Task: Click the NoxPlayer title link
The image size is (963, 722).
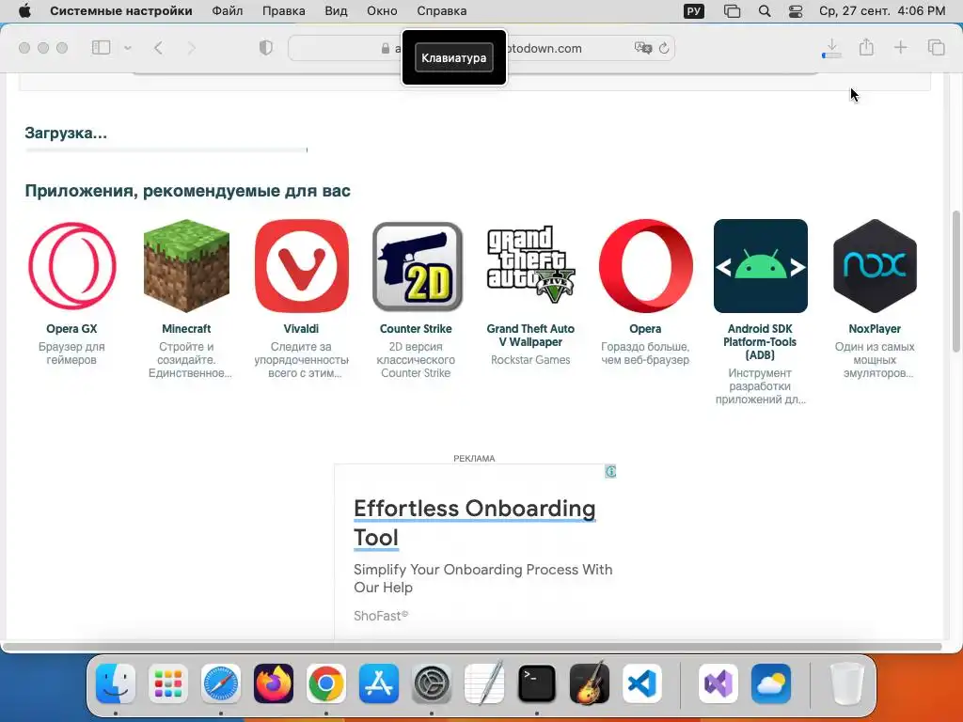Action: coord(875,328)
